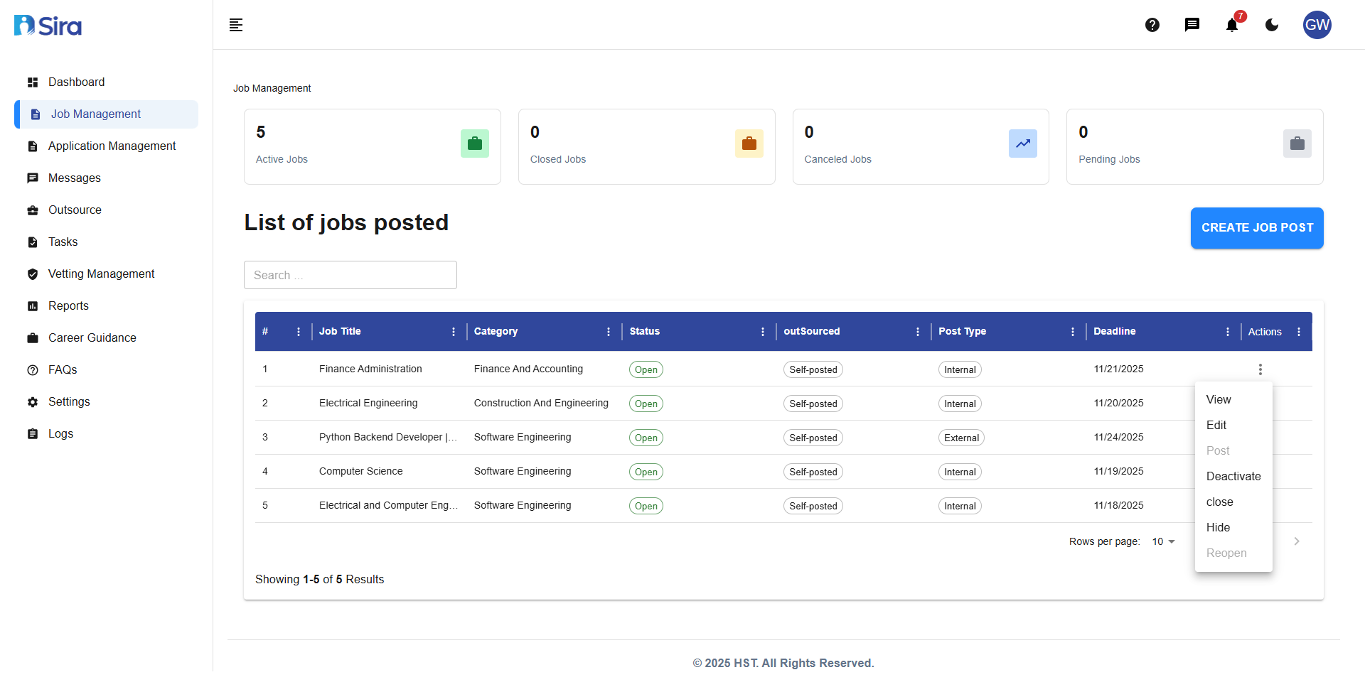Open Application Management from the sidebar
This screenshot has width=1365, height=687.
coord(112,146)
